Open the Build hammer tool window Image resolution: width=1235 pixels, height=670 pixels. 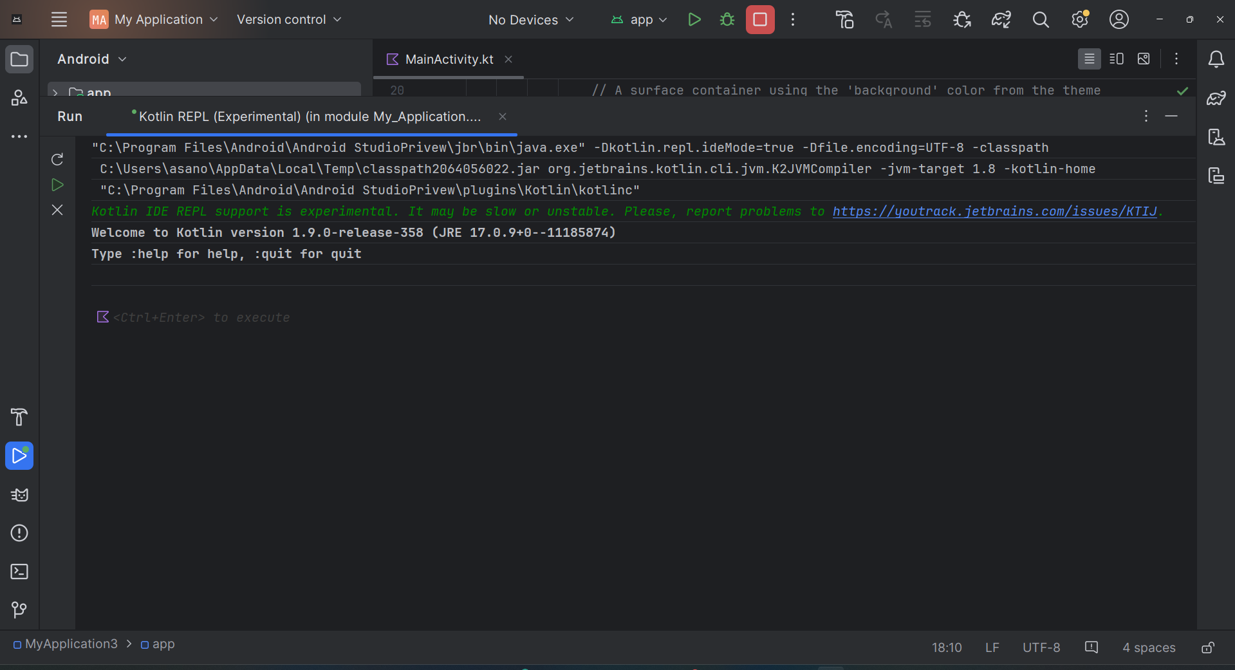click(19, 417)
